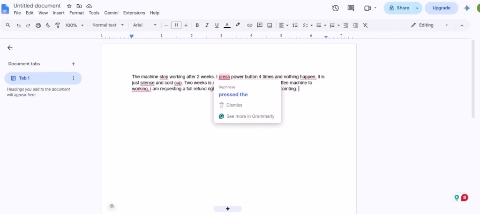Open the text color picker
Viewport: 480px width, 214px height.
227,25
